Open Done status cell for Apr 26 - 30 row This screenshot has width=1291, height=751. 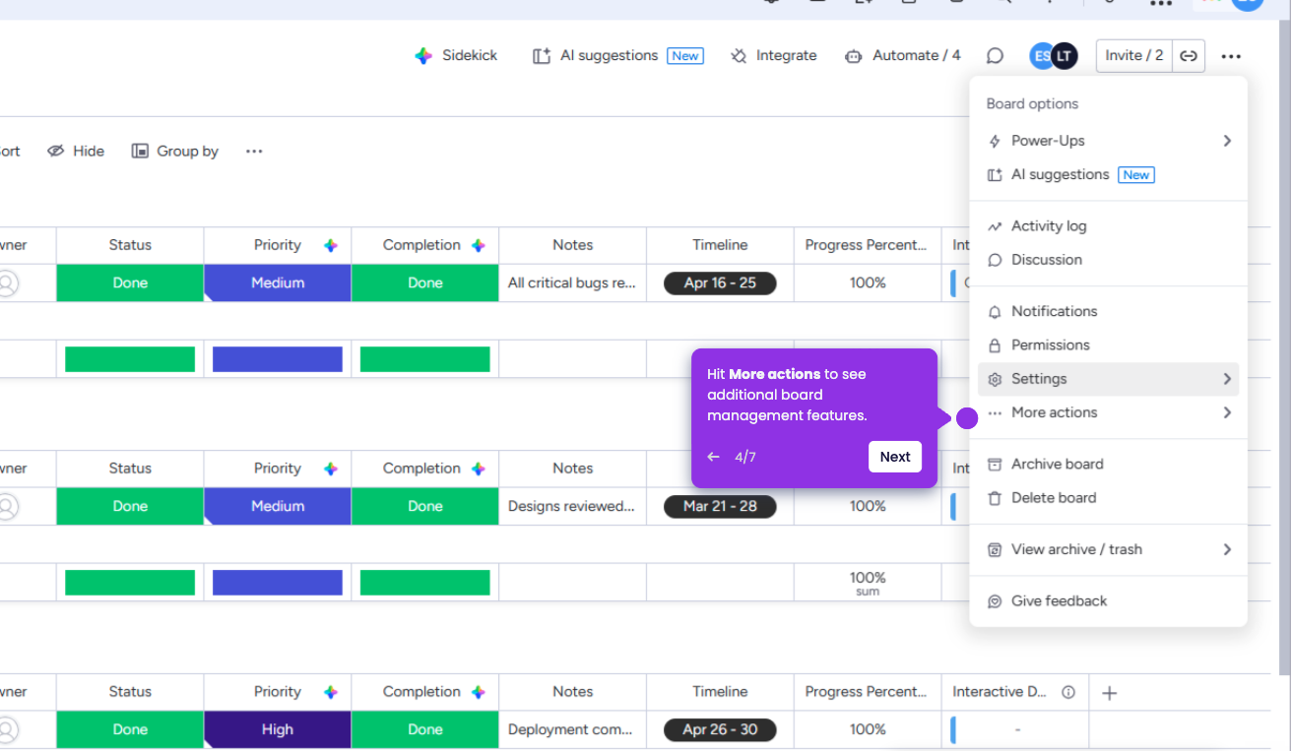tap(130, 730)
